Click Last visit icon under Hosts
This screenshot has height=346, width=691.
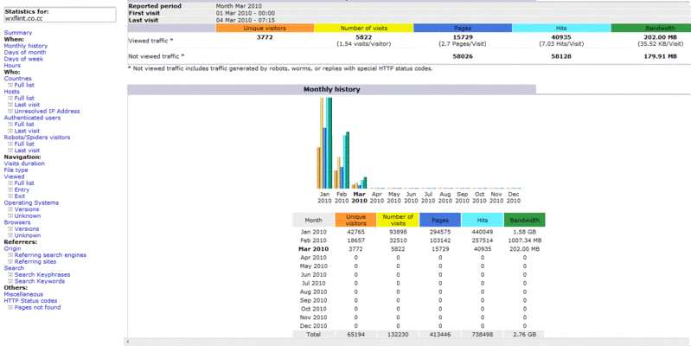(x=10, y=105)
